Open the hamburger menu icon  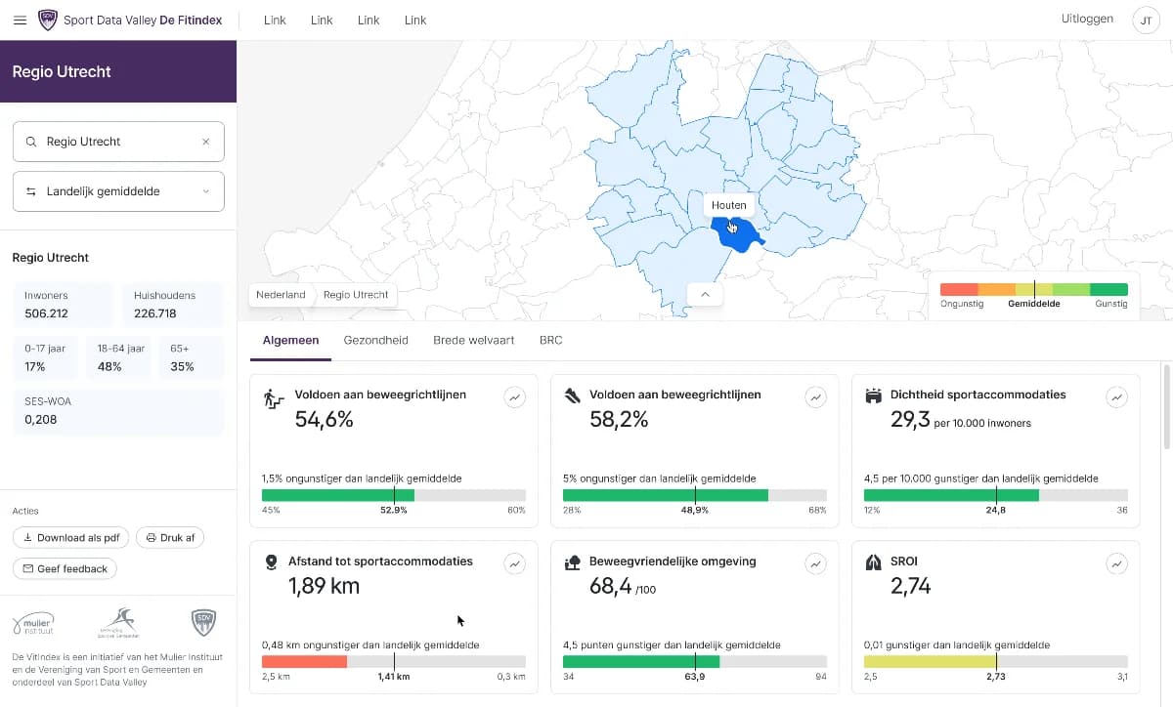[x=20, y=20]
